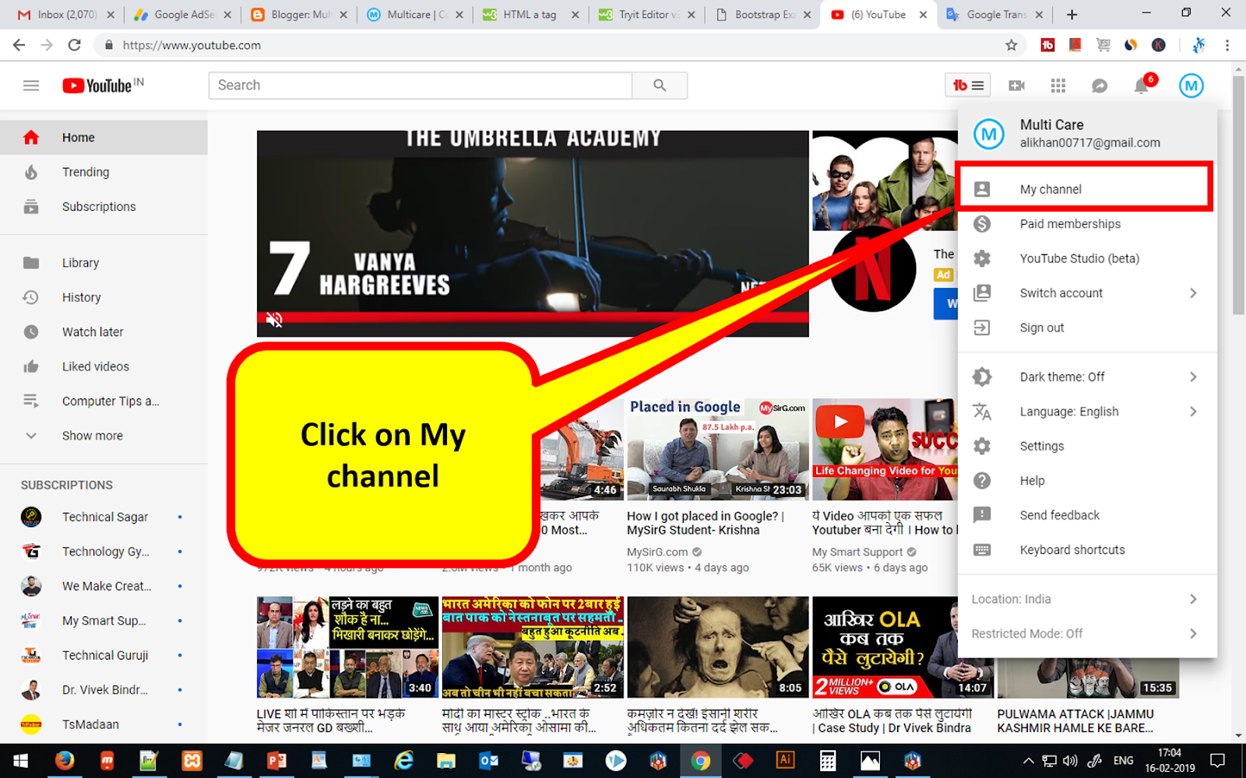Play the Placed in Google video thumbnail
The width and height of the screenshot is (1246, 778).
pyautogui.click(x=717, y=450)
